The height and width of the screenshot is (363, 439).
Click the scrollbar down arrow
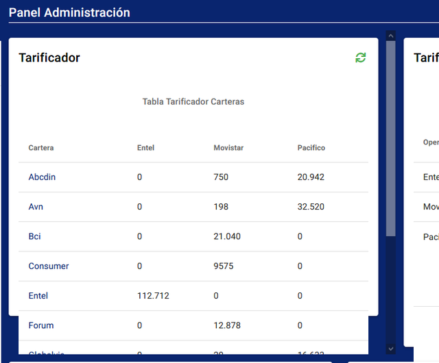click(x=391, y=349)
